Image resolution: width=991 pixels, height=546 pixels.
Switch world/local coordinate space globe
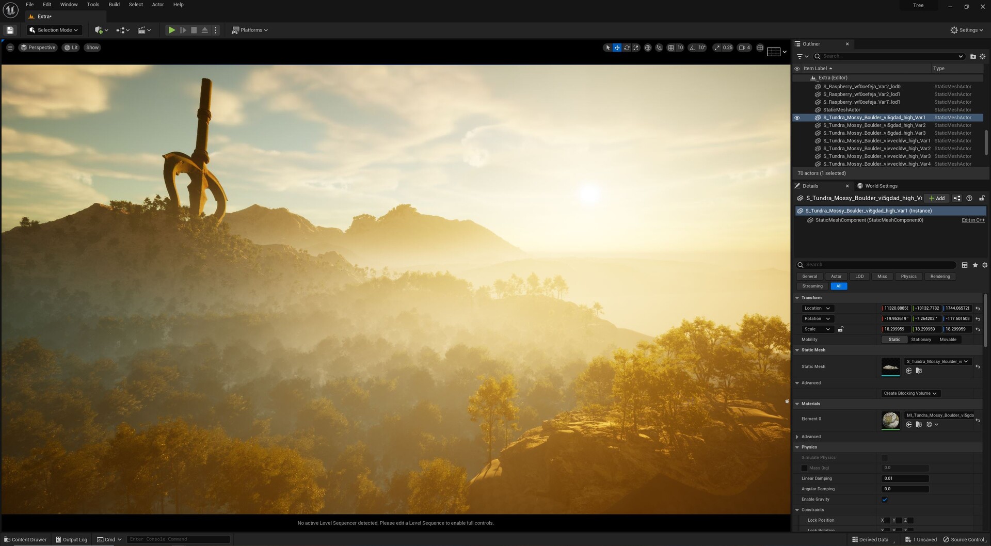click(648, 47)
